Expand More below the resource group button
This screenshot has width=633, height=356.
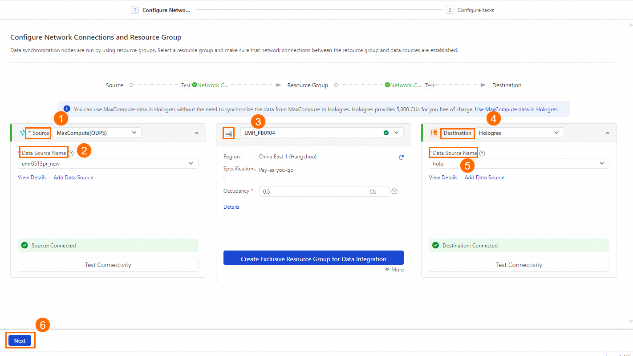pos(394,269)
